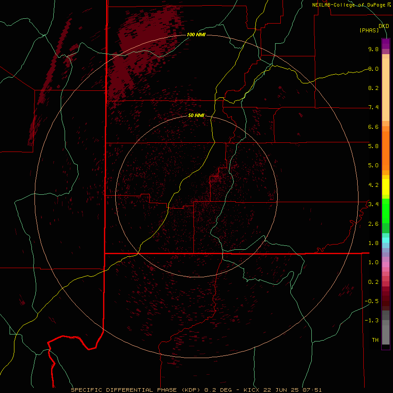Select the -0.5 value on the color scale
The width and height of the screenshot is (393, 393).
click(x=372, y=301)
